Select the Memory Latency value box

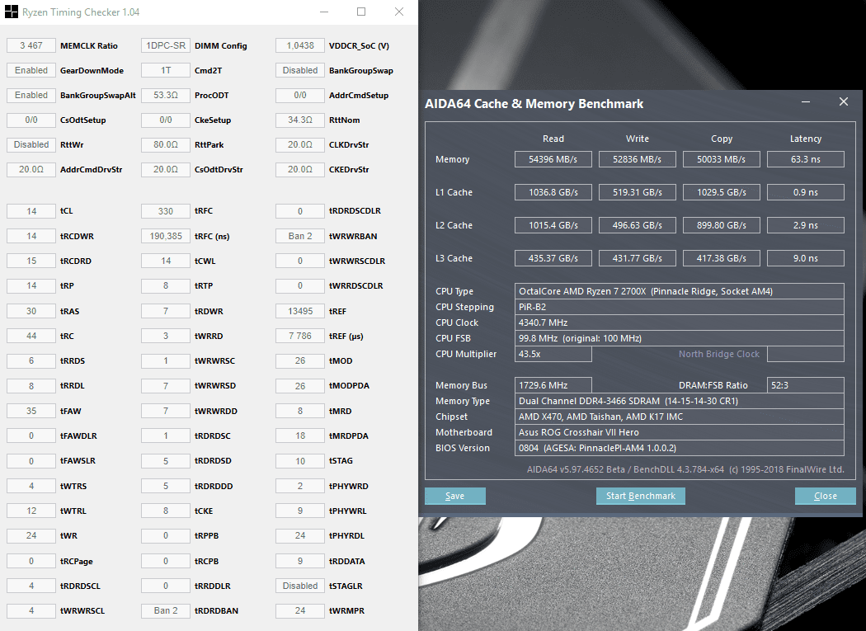[x=805, y=159]
